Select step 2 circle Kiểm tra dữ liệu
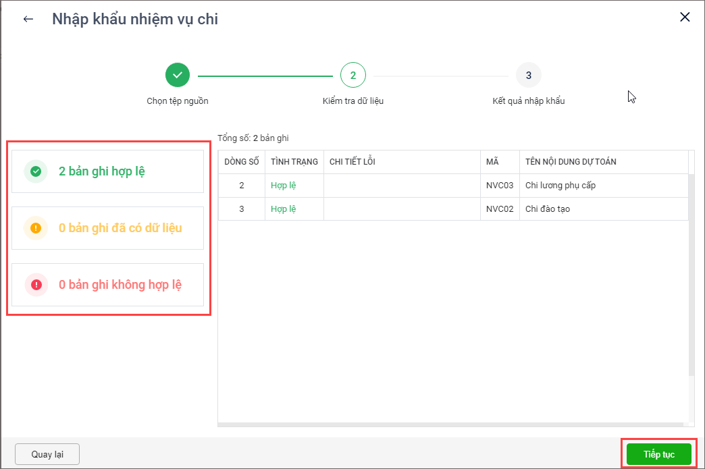Viewport: 705px width, 469px height. [352, 75]
